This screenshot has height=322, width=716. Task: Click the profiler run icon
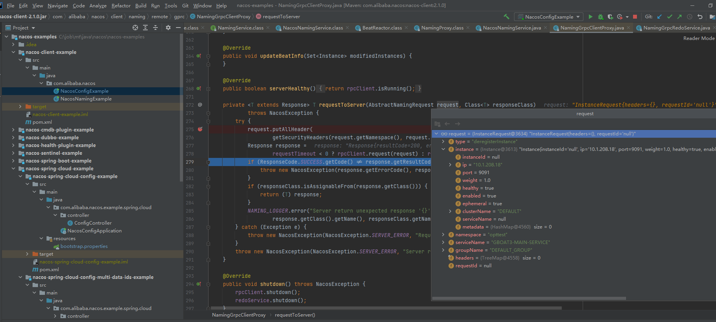point(620,17)
